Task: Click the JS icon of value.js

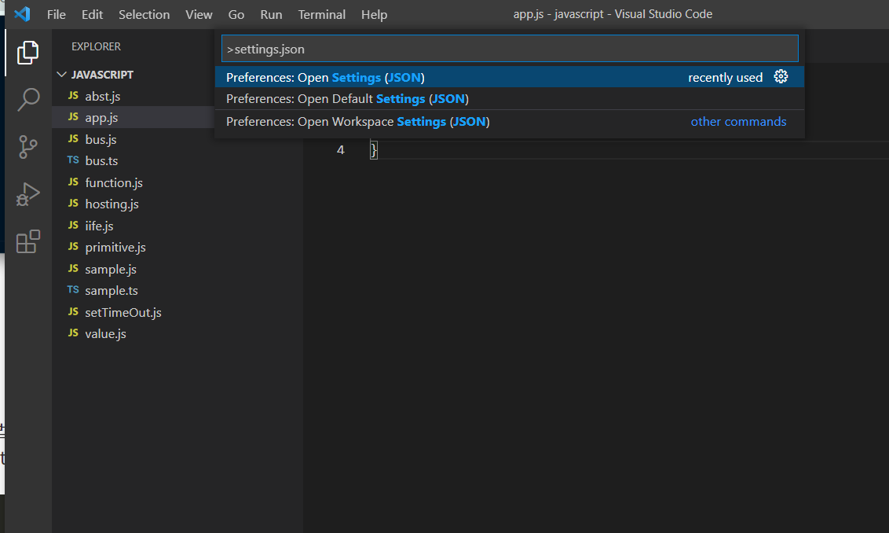Action: [x=73, y=333]
